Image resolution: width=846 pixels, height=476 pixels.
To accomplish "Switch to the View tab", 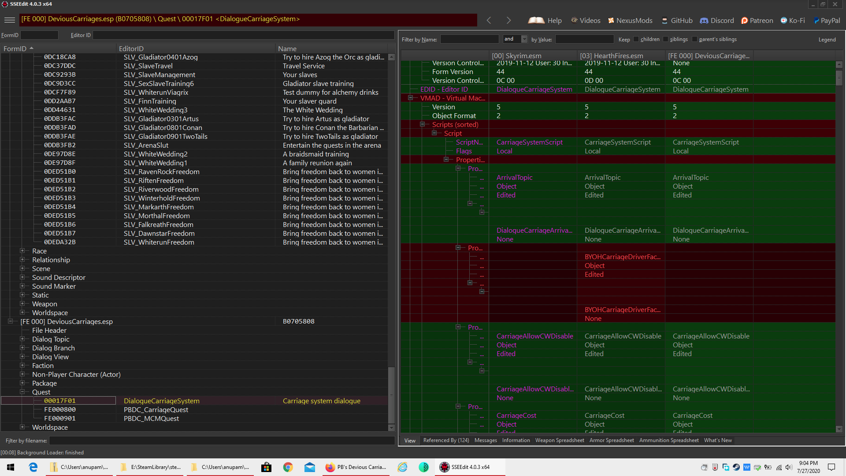I will click(x=410, y=440).
